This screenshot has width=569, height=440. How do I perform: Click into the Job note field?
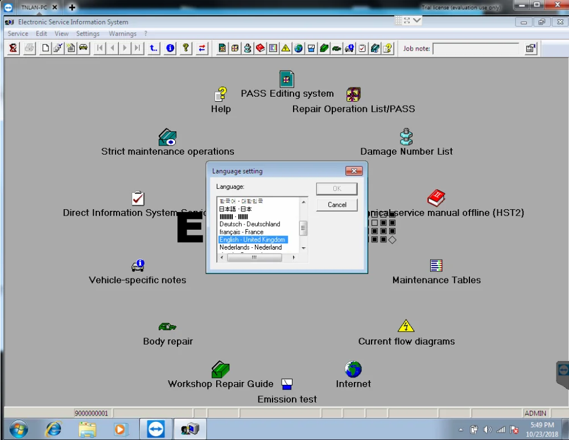click(475, 48)
